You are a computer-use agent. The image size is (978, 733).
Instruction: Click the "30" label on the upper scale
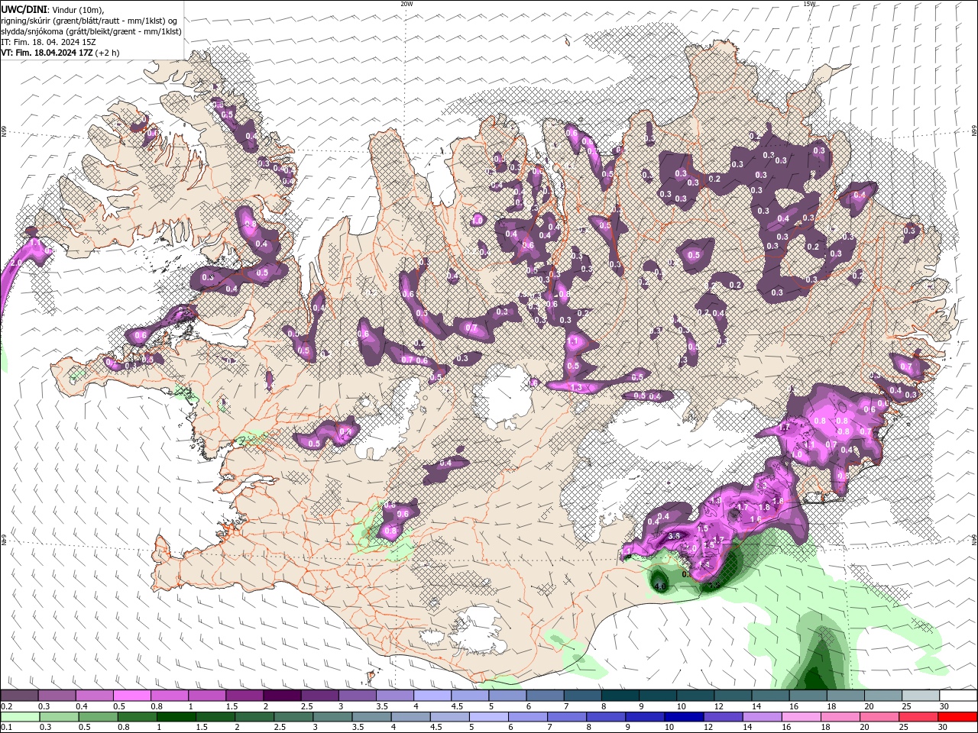(x=944, y=706)
